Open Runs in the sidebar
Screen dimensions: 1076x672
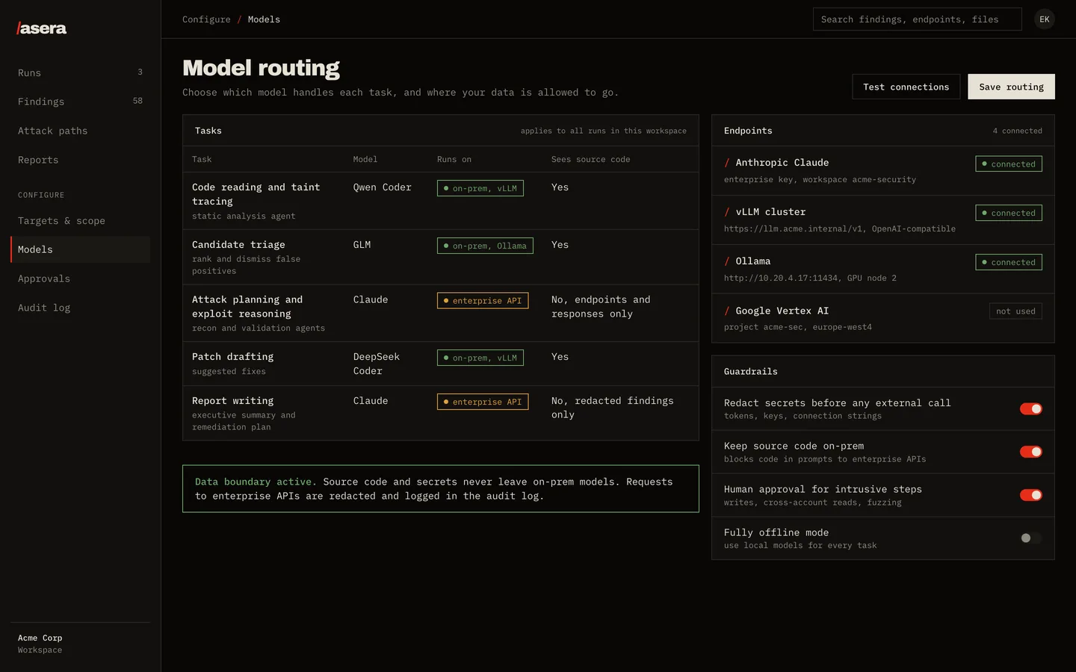(80, 72)
